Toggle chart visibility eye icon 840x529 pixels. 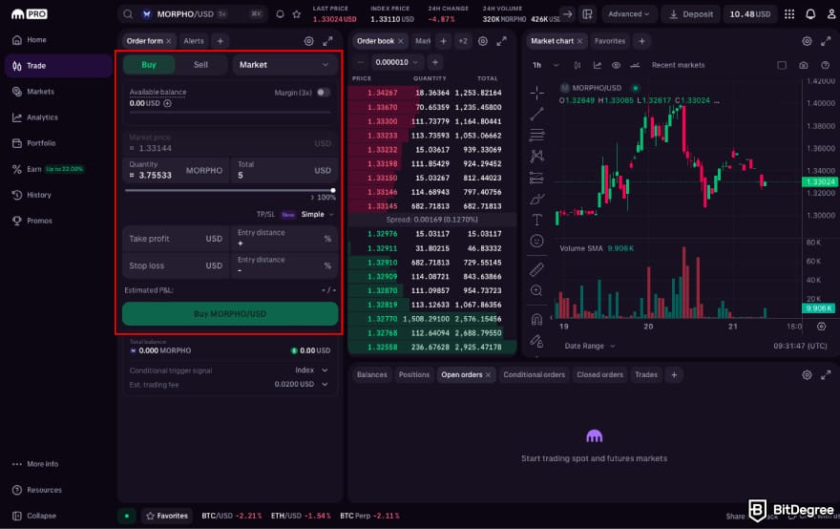[616, 65]
